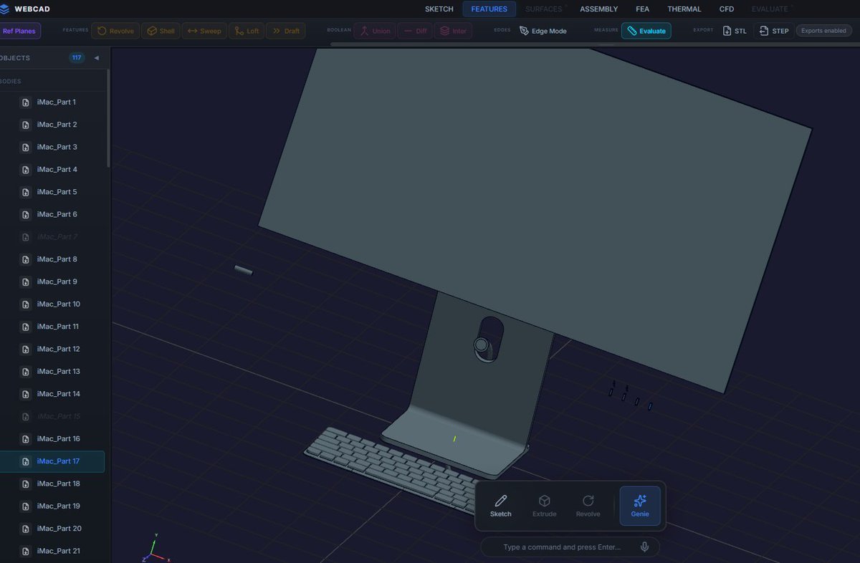Click the body icon beside iMac_Part 1
This screenshot has height=563, width=860.
[26, 102]
